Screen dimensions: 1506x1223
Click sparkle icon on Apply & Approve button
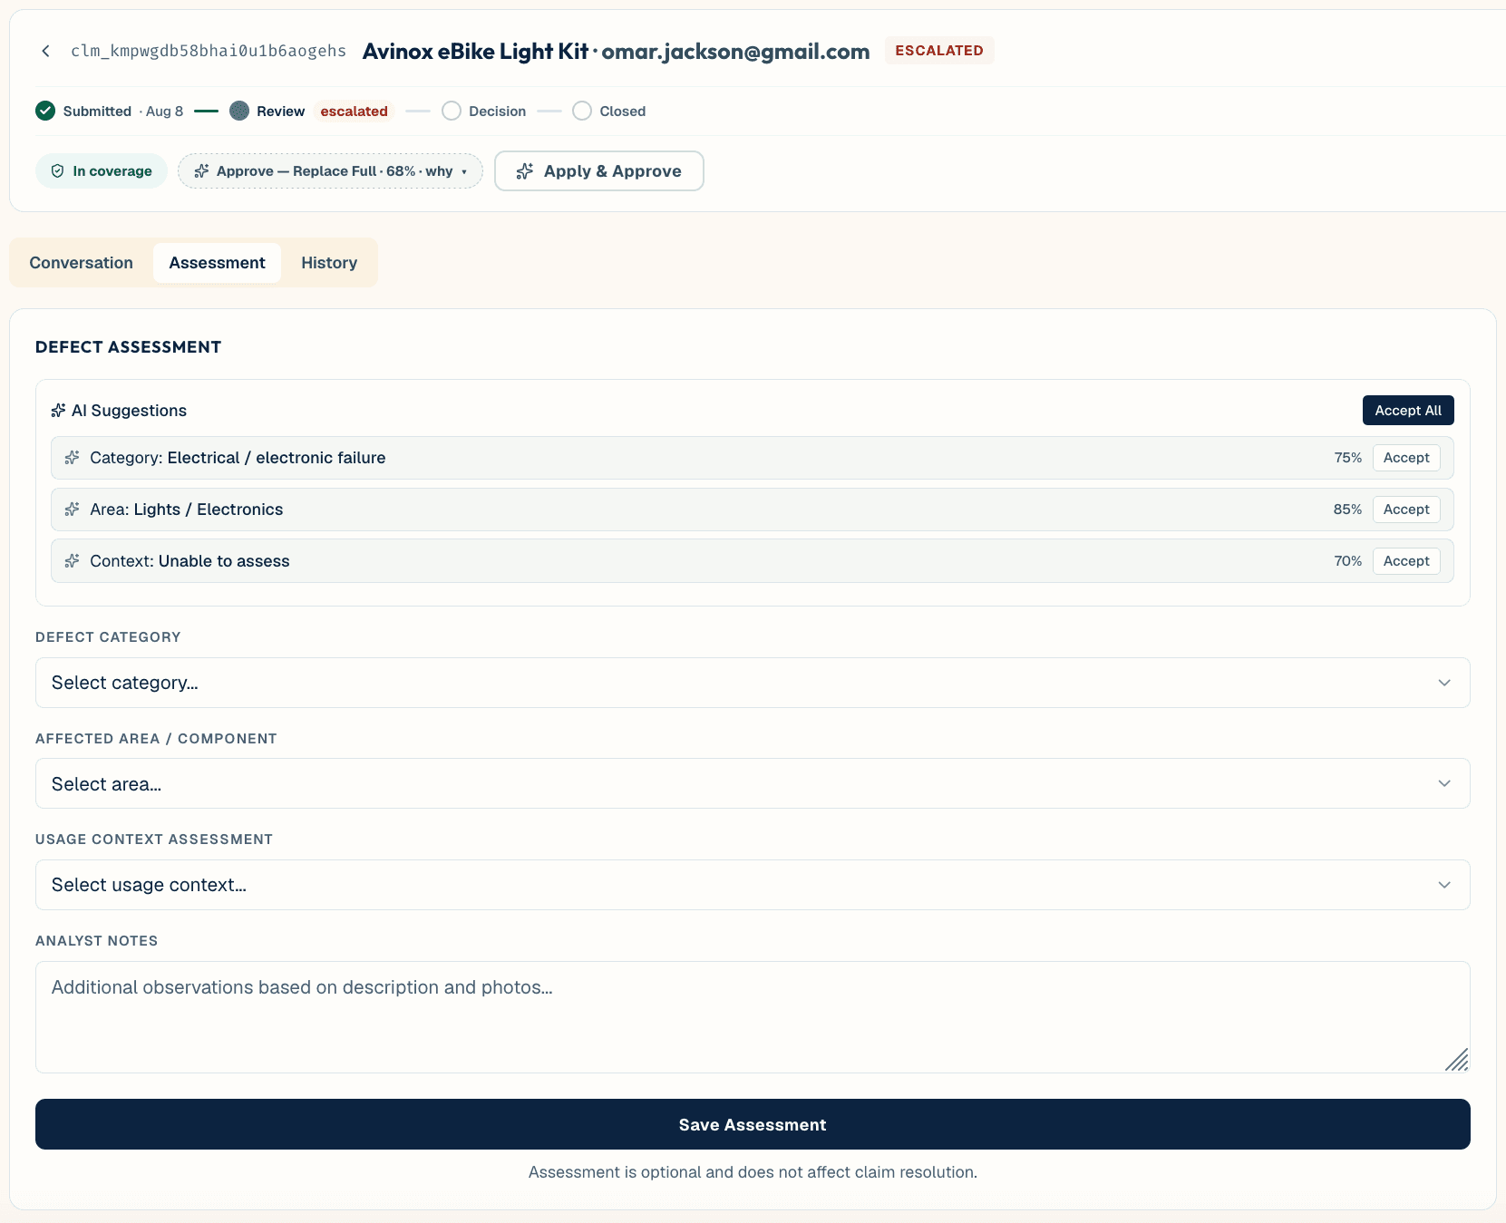pyautogui.click(x=524, y=171)
